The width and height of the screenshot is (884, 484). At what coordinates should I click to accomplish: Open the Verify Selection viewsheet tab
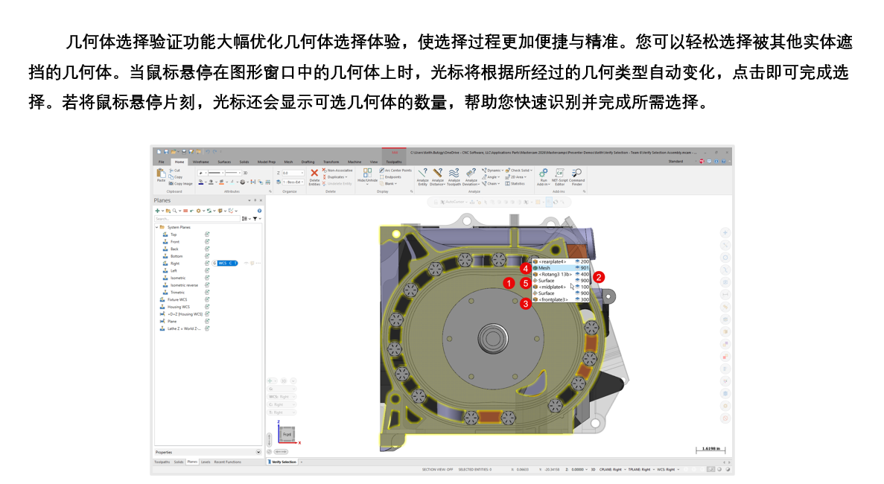click(284, 462)
